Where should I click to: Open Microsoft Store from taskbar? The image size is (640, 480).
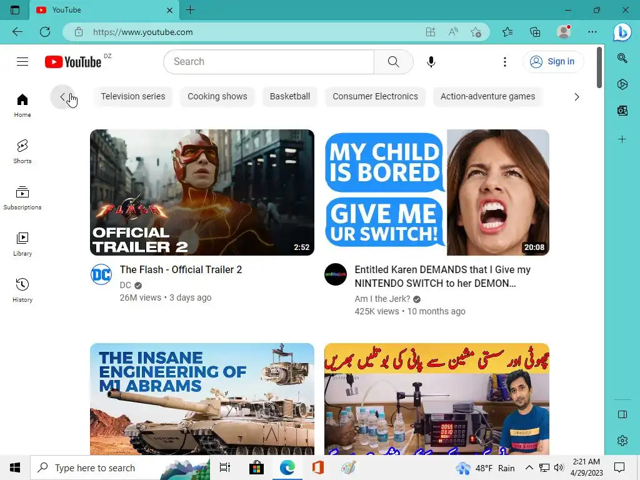256,467
